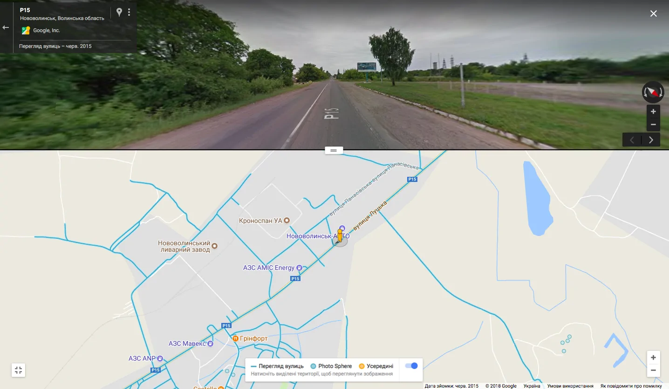
Task: Collapse the map with the fullscreen-exit icon
Action: point(18,370)
